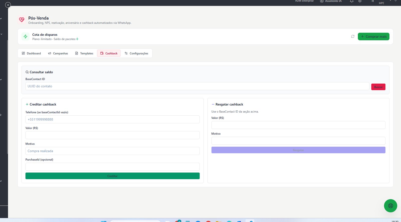
Task: Open the Configurações tab
Action: coord(136,53)
